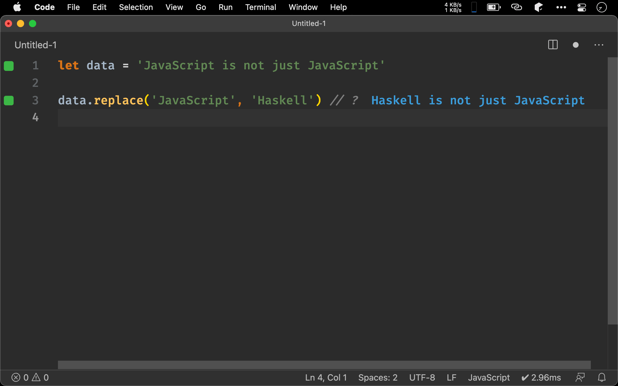Open the errors count in status bar
The height and width of the screenshot is (386, 618).
tap(20, 378)
